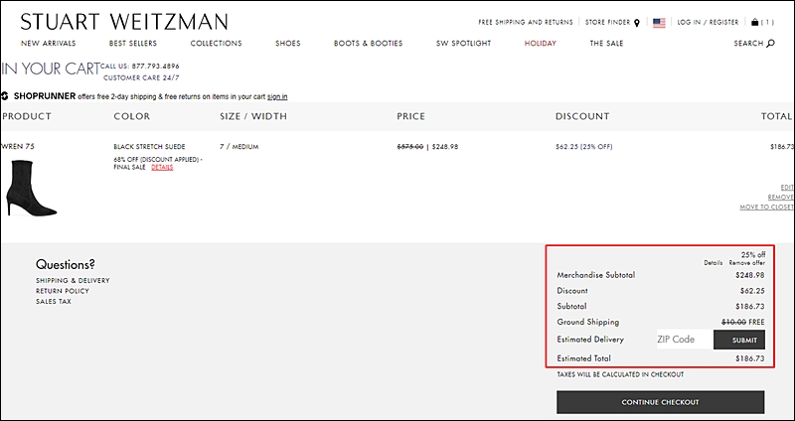
Task: Open the shopping bag icon
Action: 755,22
